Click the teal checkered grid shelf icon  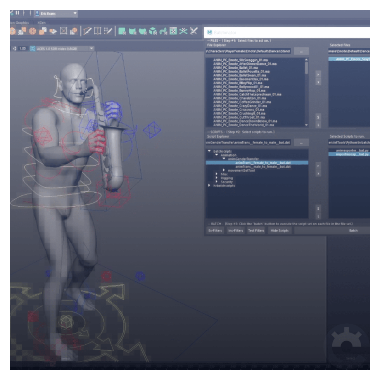[173, 31]
